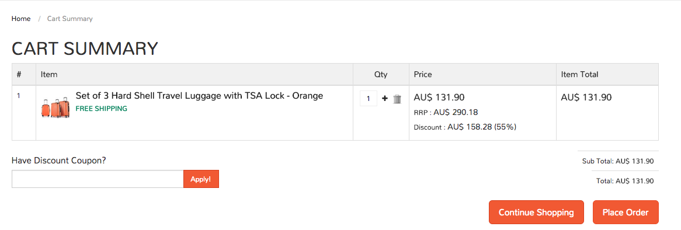Select the Item column header
This screenshot has height=230, width=681.
point(49,74)
